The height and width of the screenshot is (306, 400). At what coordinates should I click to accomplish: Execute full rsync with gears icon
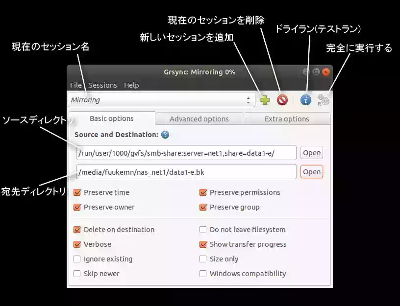[323, 100]
